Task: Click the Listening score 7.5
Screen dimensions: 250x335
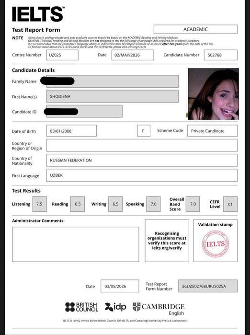Action: (x=39, y=204)
